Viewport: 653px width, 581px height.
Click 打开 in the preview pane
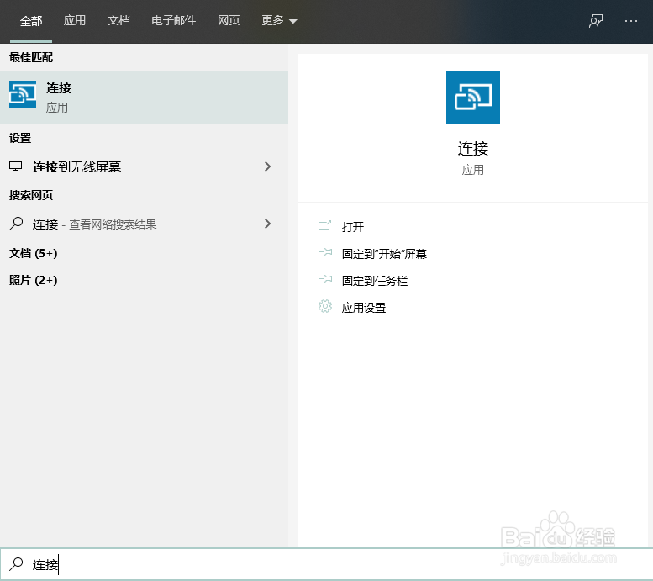353,227
